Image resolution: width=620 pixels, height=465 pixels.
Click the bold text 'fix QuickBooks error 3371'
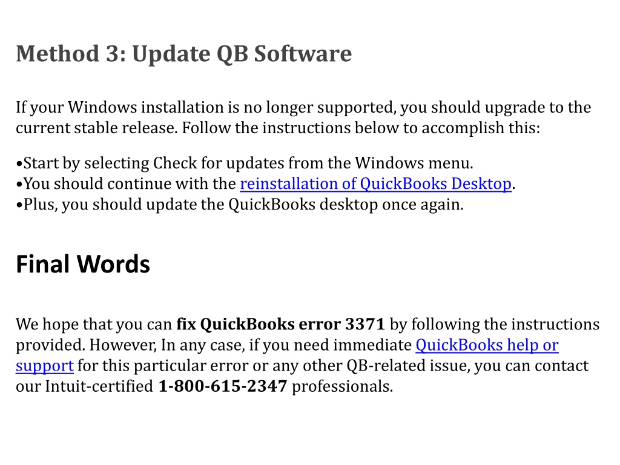280,325
